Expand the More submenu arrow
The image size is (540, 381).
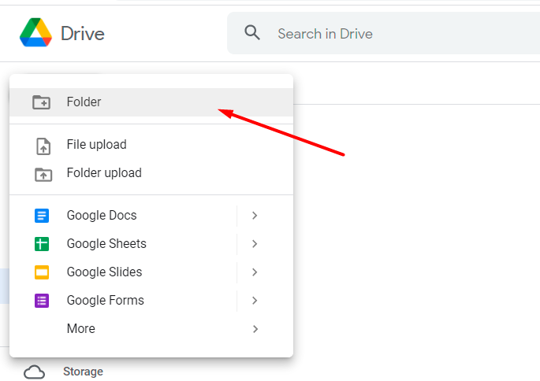pyautogui.click(x=255, y=329)
